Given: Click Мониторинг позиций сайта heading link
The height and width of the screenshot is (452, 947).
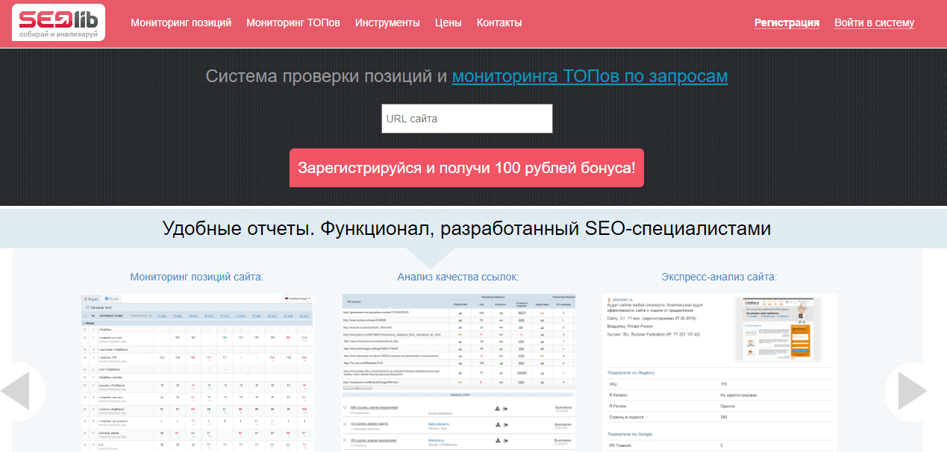Looking at the screenshot, I should click(x=196, y=277).
